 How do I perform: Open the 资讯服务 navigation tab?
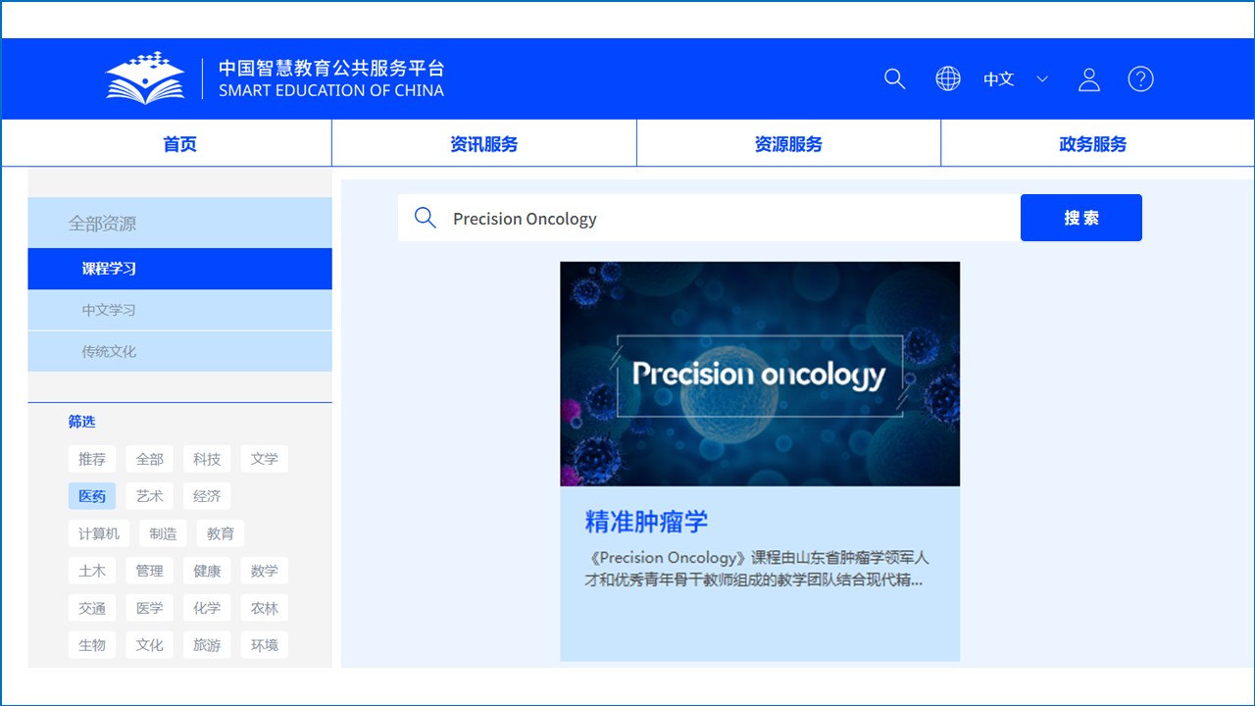(x=483, y=144)
